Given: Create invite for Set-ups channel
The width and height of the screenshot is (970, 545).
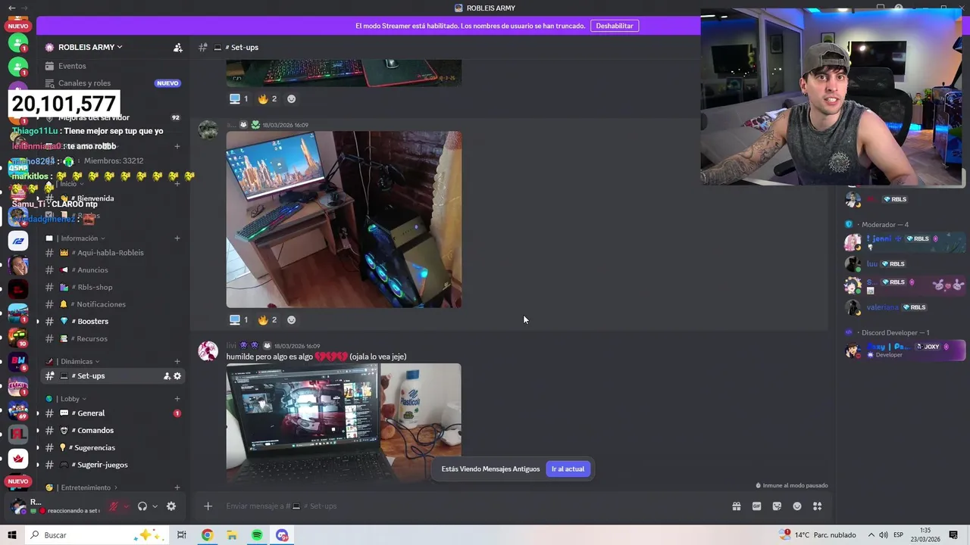Looking at the screenshot, I should tap(167, 376).
